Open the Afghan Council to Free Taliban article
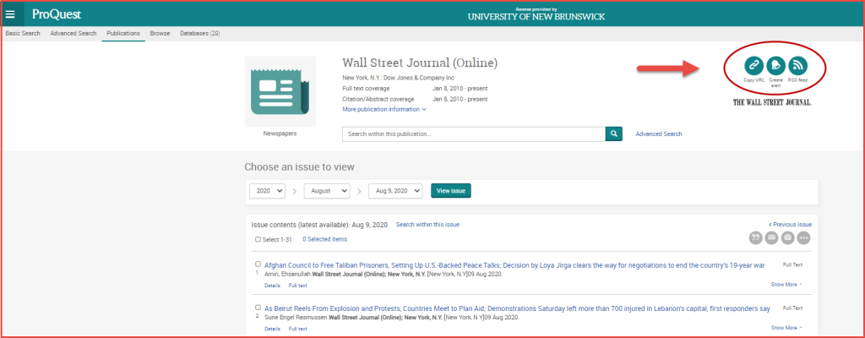Image resolution: width=865 pixels, height=338 pixels. coord(514,265)
